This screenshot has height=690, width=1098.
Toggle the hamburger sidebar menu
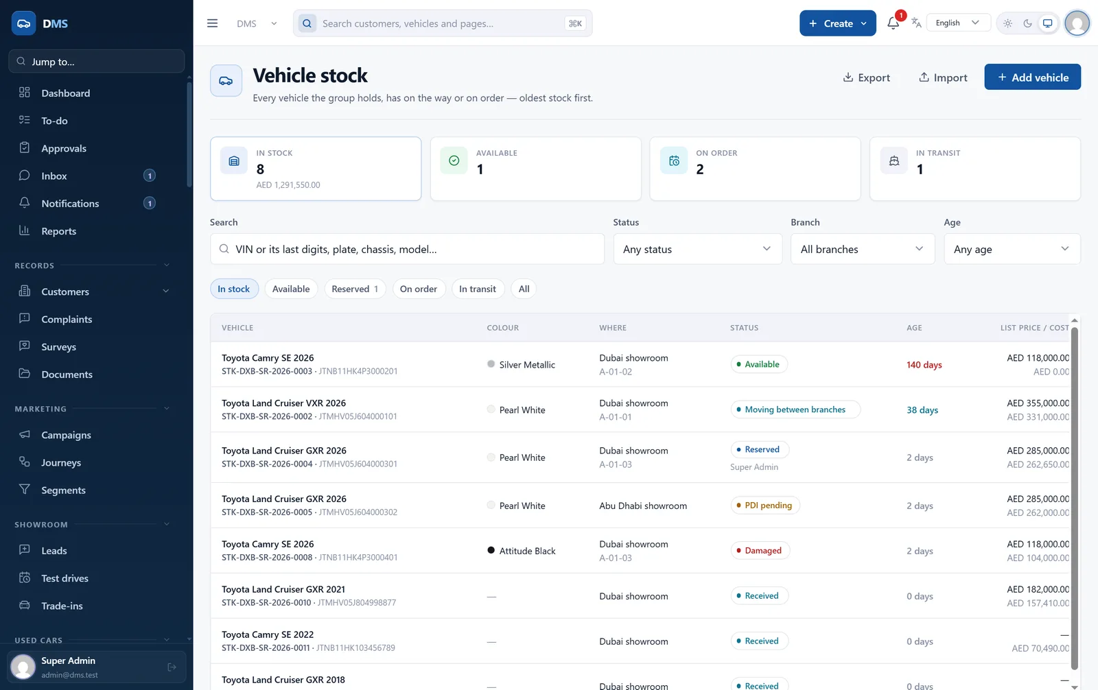pyautogui.click(x=212, y=23)
